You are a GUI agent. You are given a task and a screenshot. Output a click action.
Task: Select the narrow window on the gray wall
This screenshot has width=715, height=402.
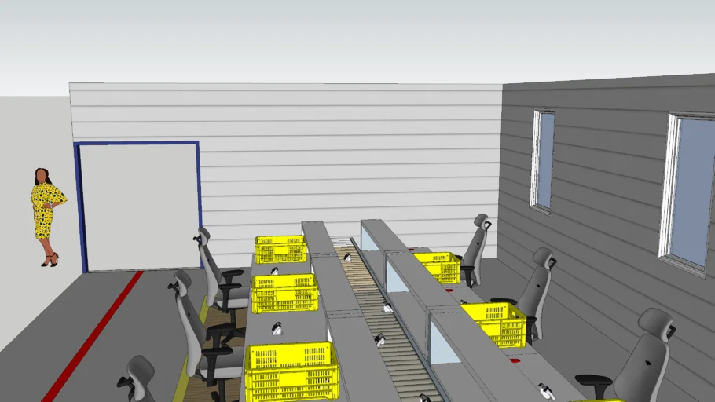point(542,161)
